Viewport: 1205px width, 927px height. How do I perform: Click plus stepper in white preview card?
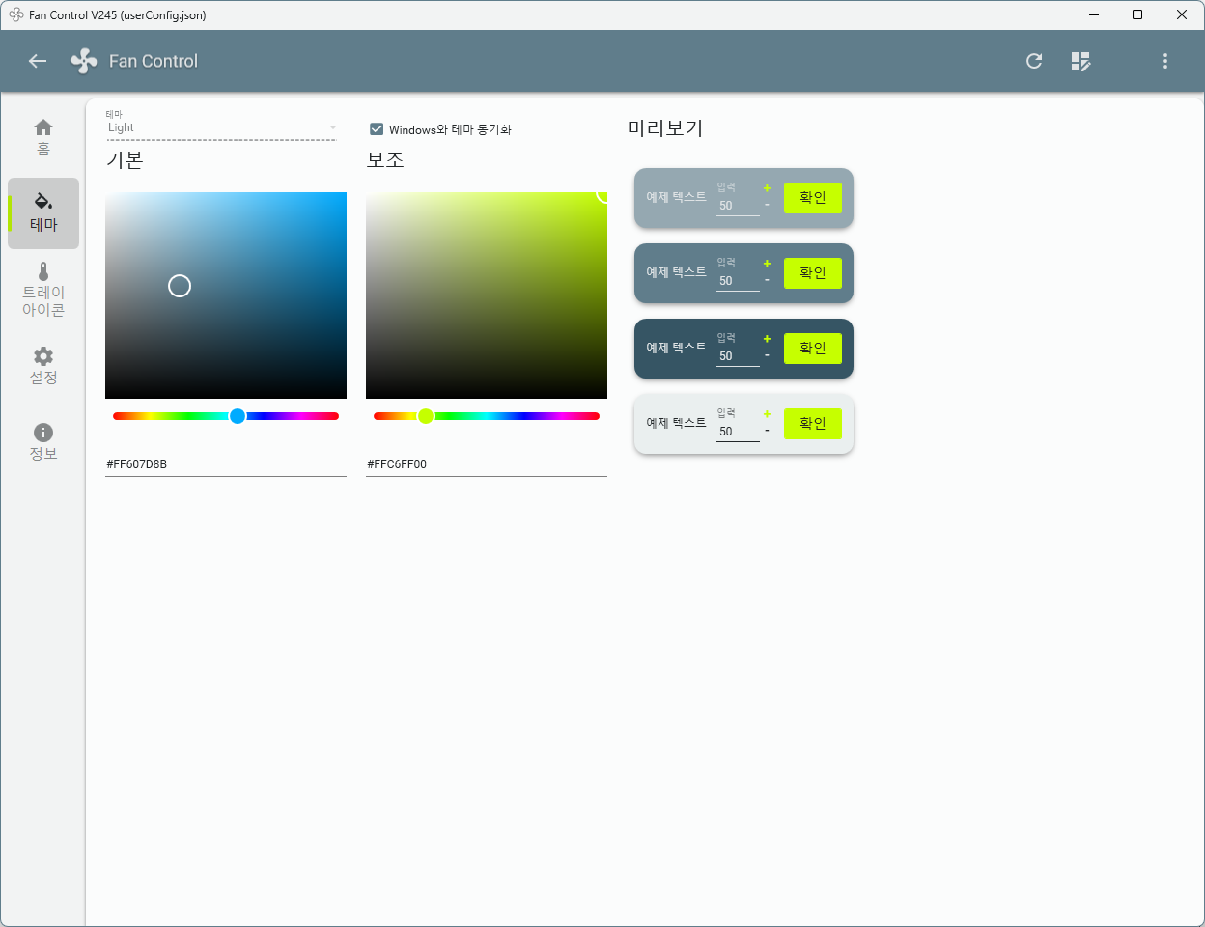(768, 414)
